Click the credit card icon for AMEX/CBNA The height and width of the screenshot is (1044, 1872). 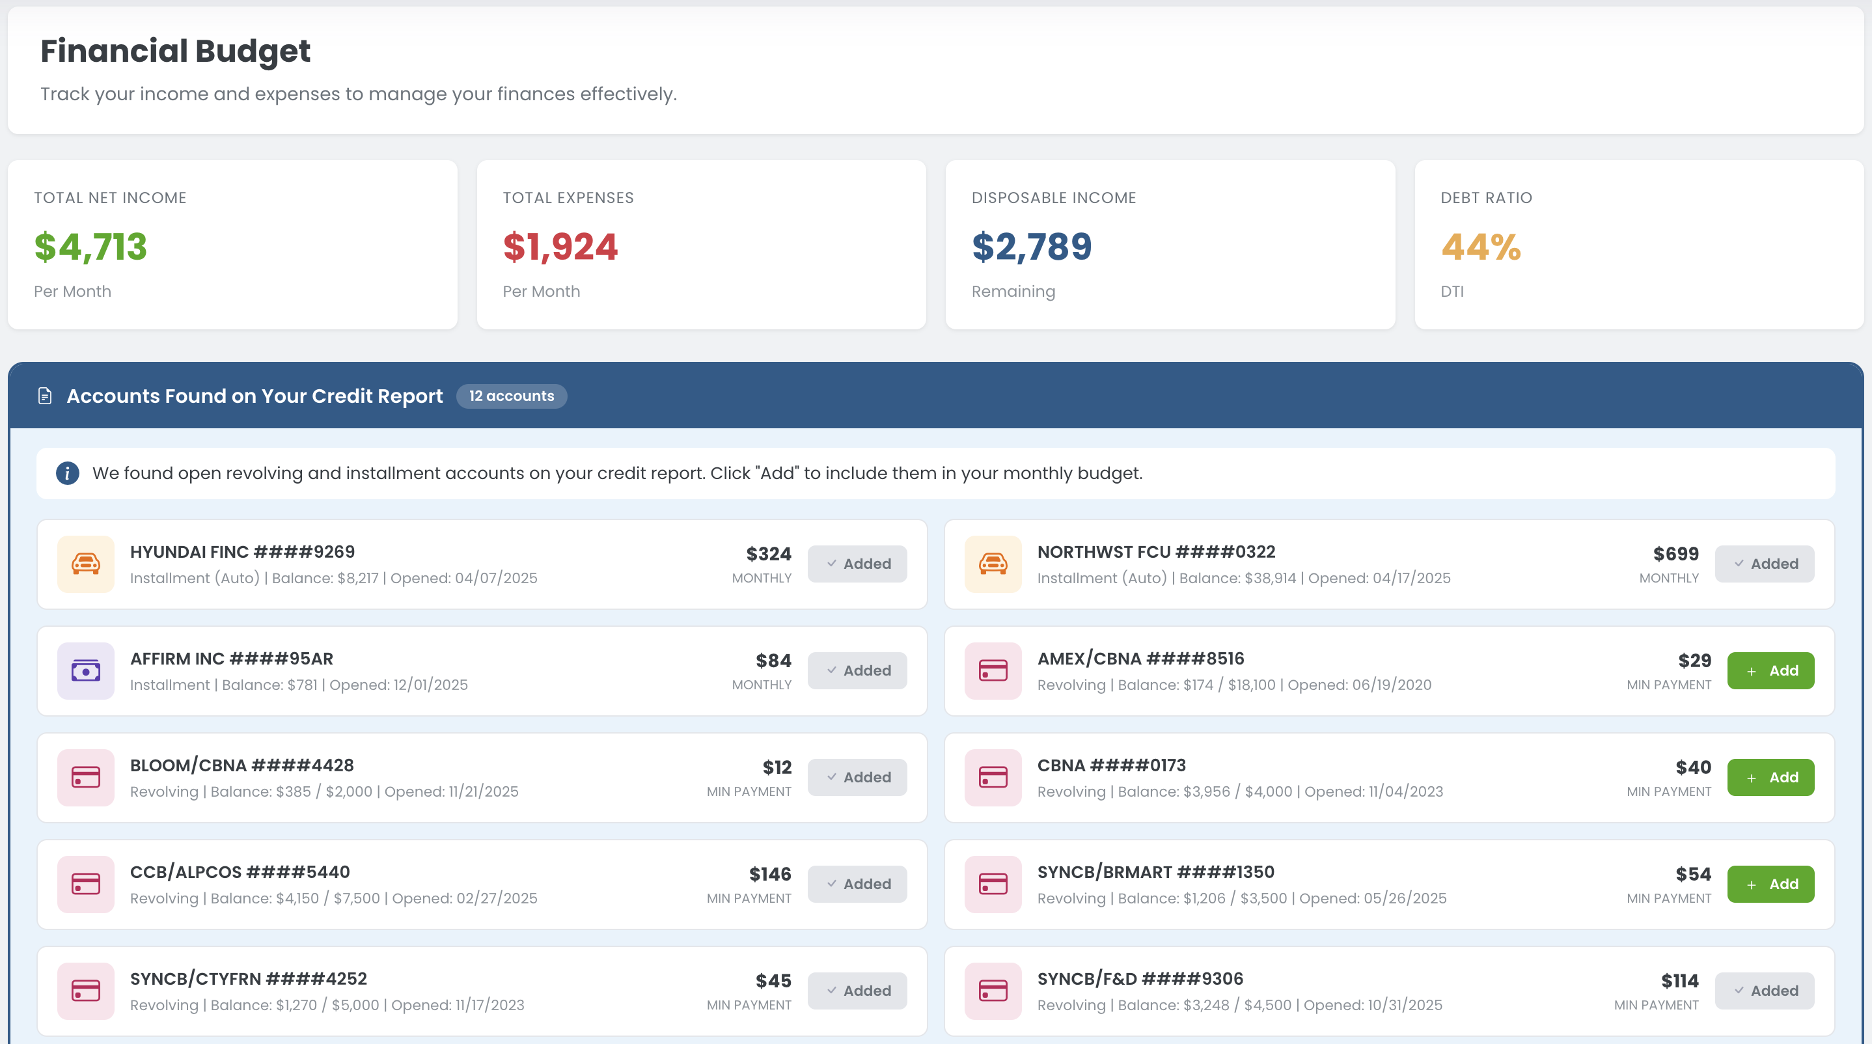click(x=993, y=670)
